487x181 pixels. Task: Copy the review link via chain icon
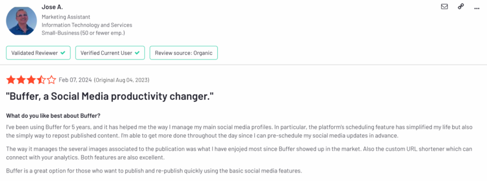tap(461, 7)
